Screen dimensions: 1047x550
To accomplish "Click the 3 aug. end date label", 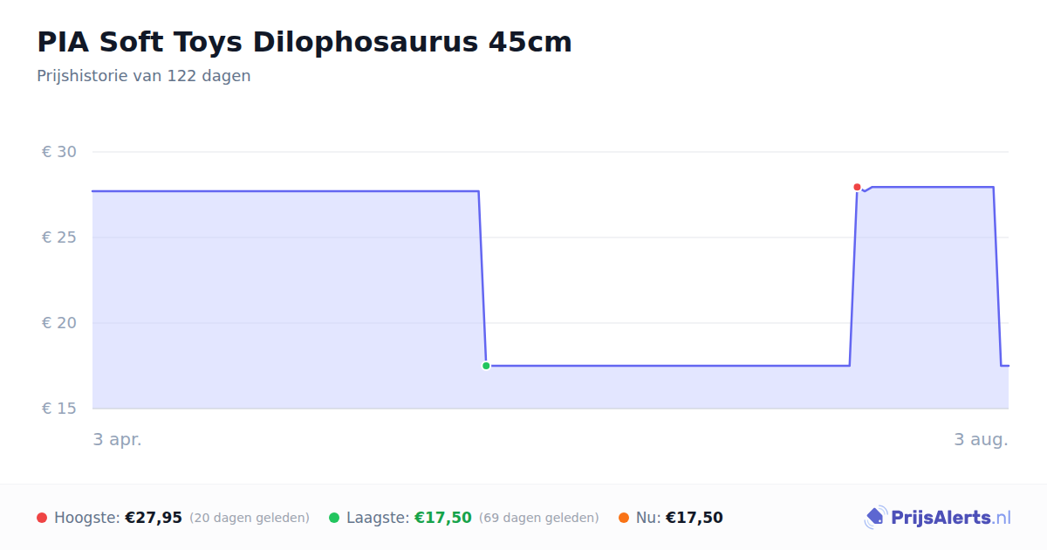I will coord(982,439).
